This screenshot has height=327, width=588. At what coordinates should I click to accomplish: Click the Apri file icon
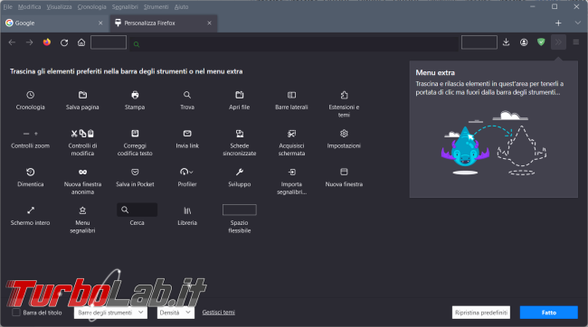pyautogui.click(x=239, y=95)
